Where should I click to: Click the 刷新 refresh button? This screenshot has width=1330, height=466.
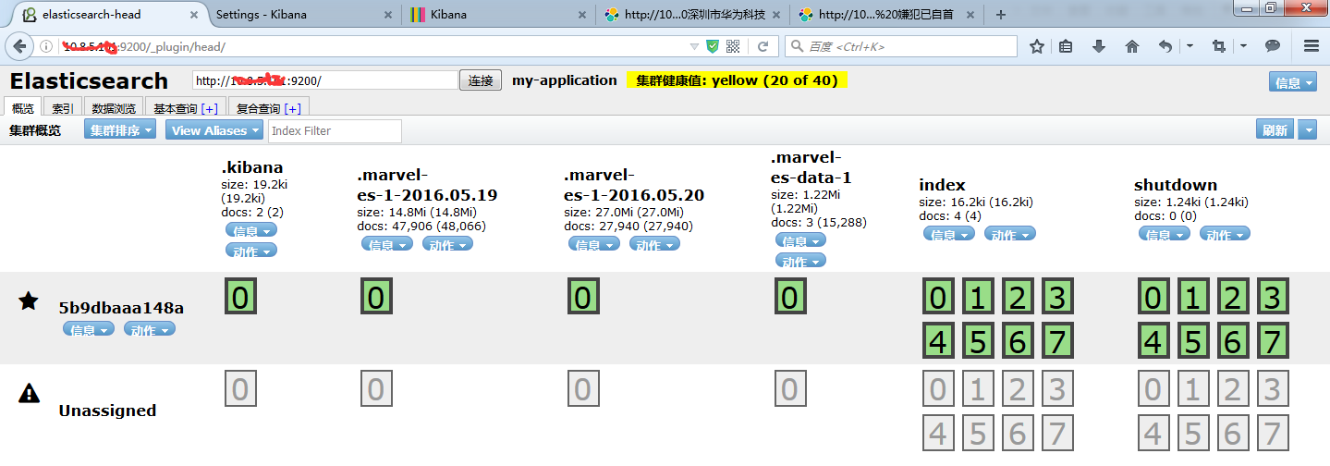[1275, 130]
